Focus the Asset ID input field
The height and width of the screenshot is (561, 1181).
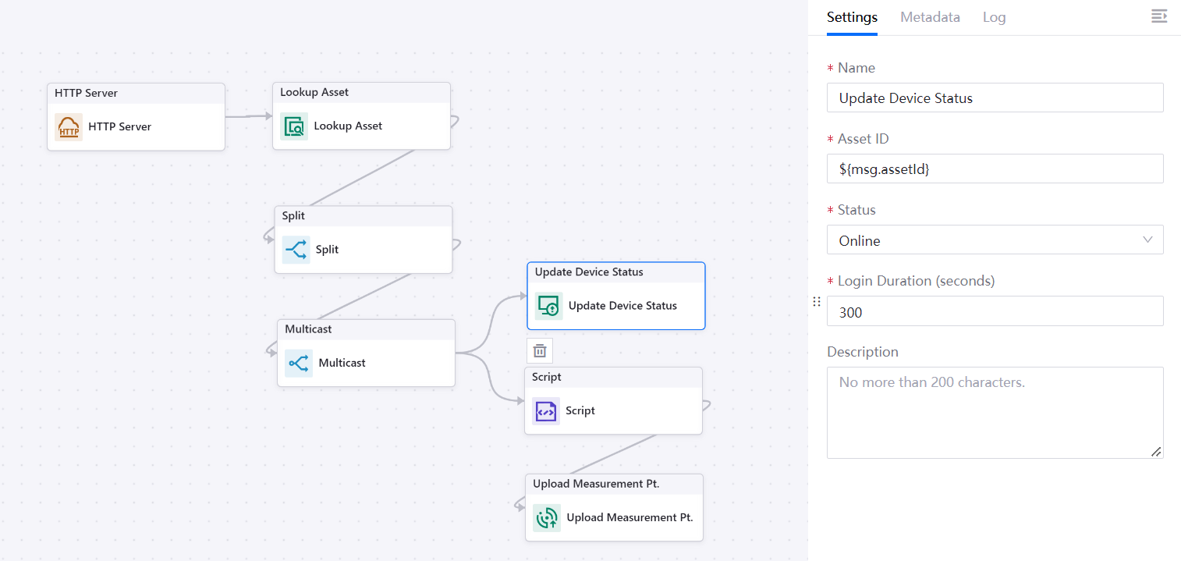(995, 169)
